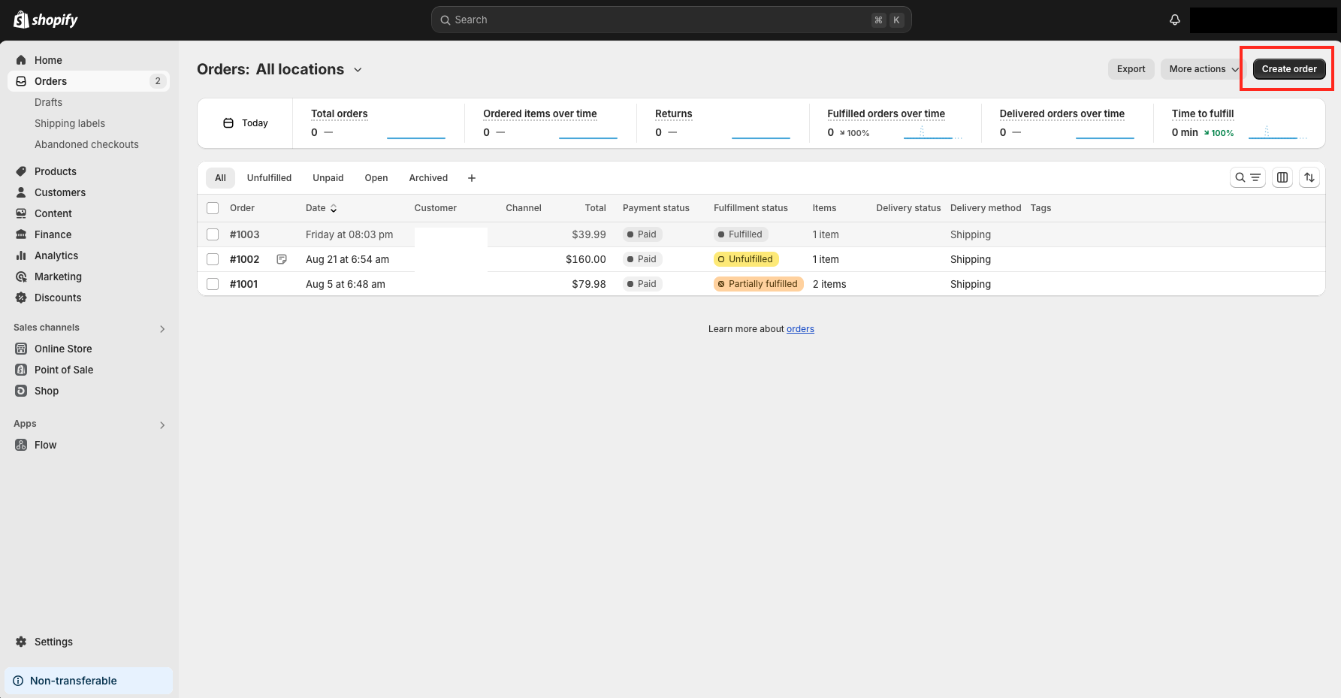Click the Create order button

pos(1289,69)
